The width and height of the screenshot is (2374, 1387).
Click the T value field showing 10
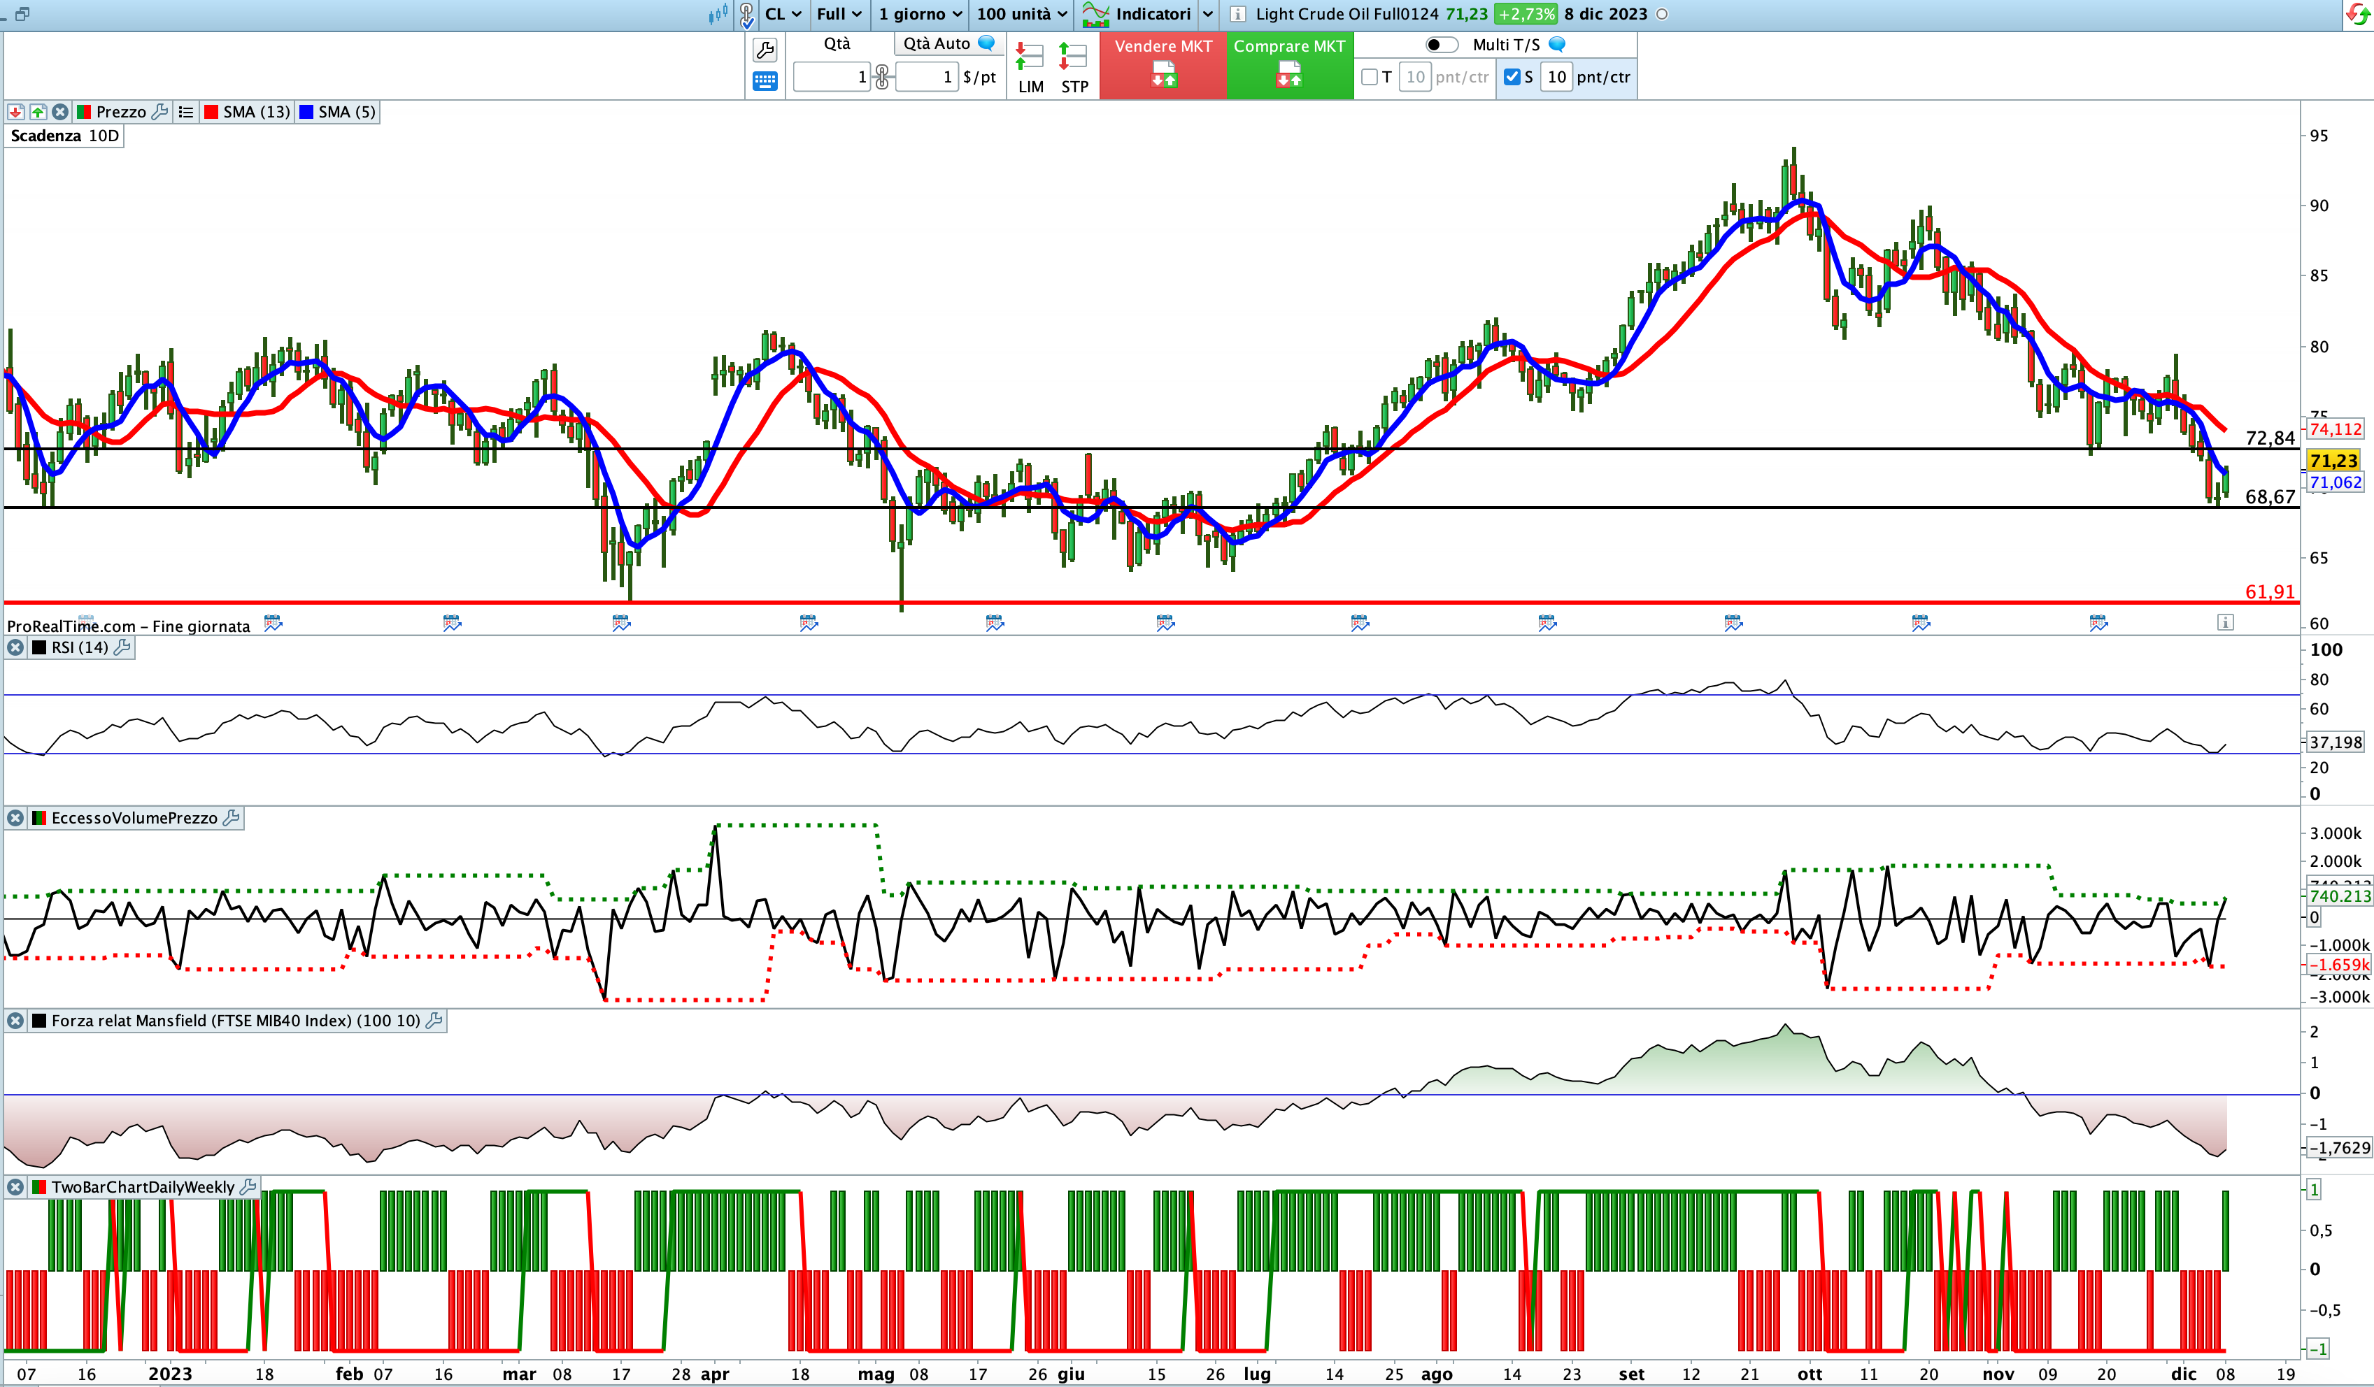point(1415,77)
